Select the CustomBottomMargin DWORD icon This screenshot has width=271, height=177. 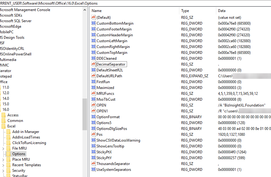94,23
